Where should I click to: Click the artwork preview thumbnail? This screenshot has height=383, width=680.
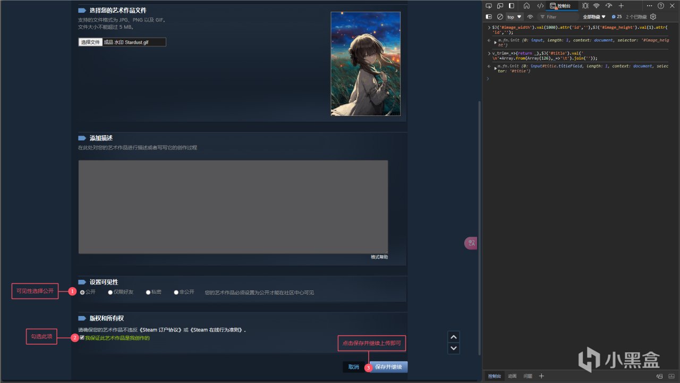365,64
